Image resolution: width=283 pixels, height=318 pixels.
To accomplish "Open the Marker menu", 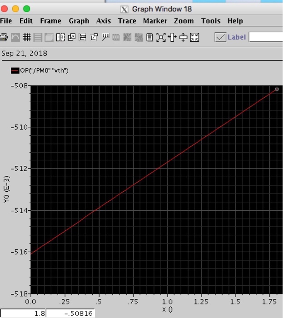I will click(155, 21).
